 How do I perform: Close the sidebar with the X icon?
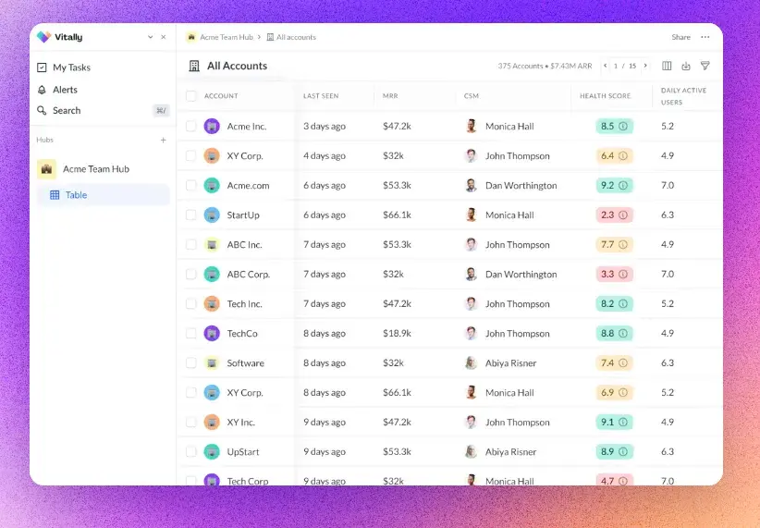tap(164, 37)
